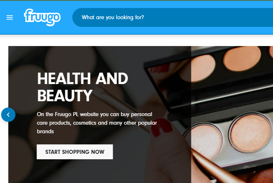The width and height of the screenshot is (273, 183).
Task: Click the Fruugo logo
Action: pyautogui.click(x=42, y=17)
